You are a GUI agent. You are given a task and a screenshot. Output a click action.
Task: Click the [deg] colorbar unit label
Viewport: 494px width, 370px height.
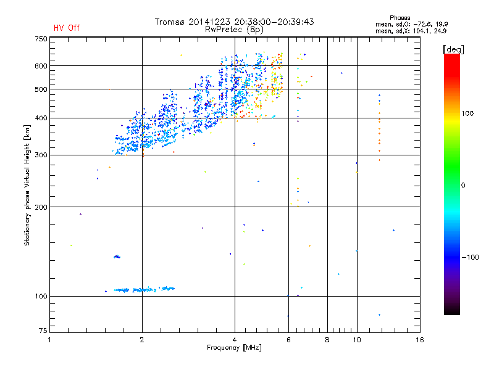click(453, 50)
